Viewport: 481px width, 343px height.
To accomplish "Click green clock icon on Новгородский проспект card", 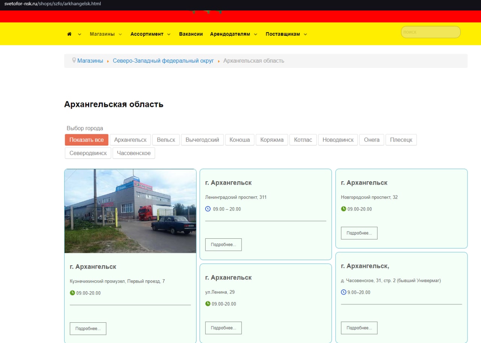I will pos(343,209).
